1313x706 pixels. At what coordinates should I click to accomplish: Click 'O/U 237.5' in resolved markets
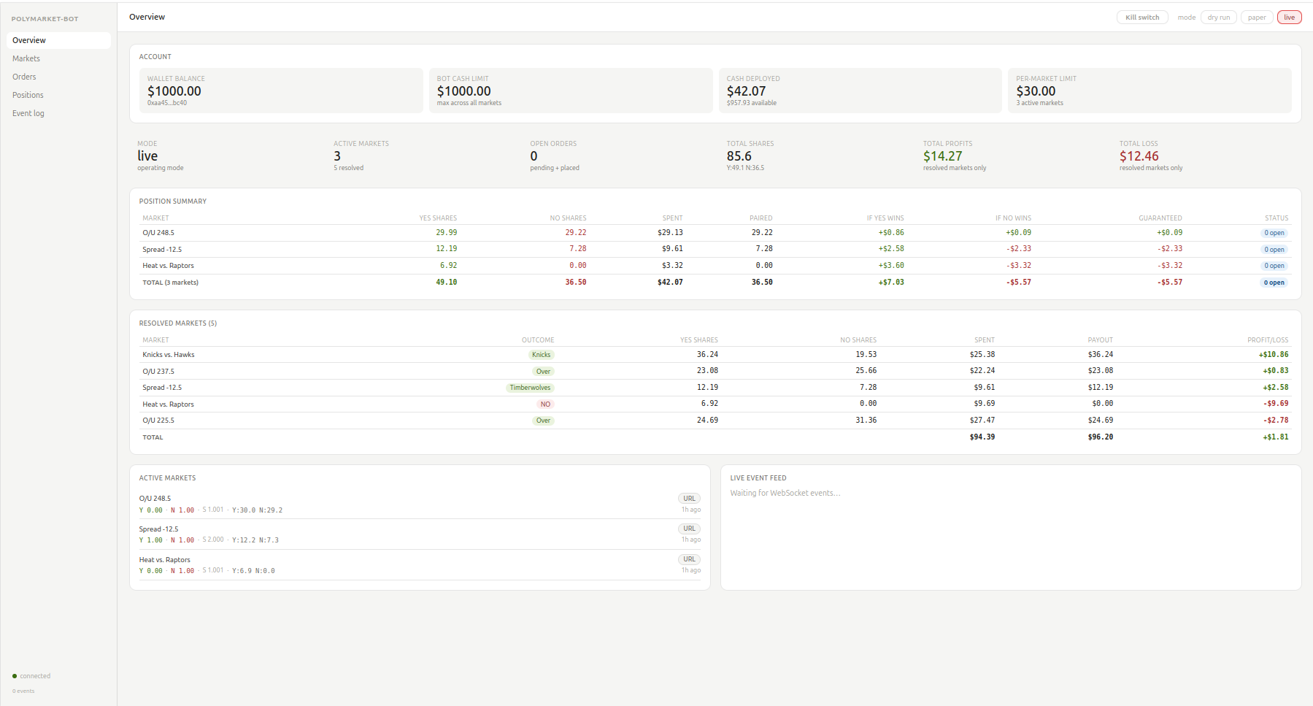[158, 372]
